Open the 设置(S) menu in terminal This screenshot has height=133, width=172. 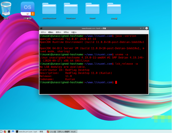pos(74,32)
